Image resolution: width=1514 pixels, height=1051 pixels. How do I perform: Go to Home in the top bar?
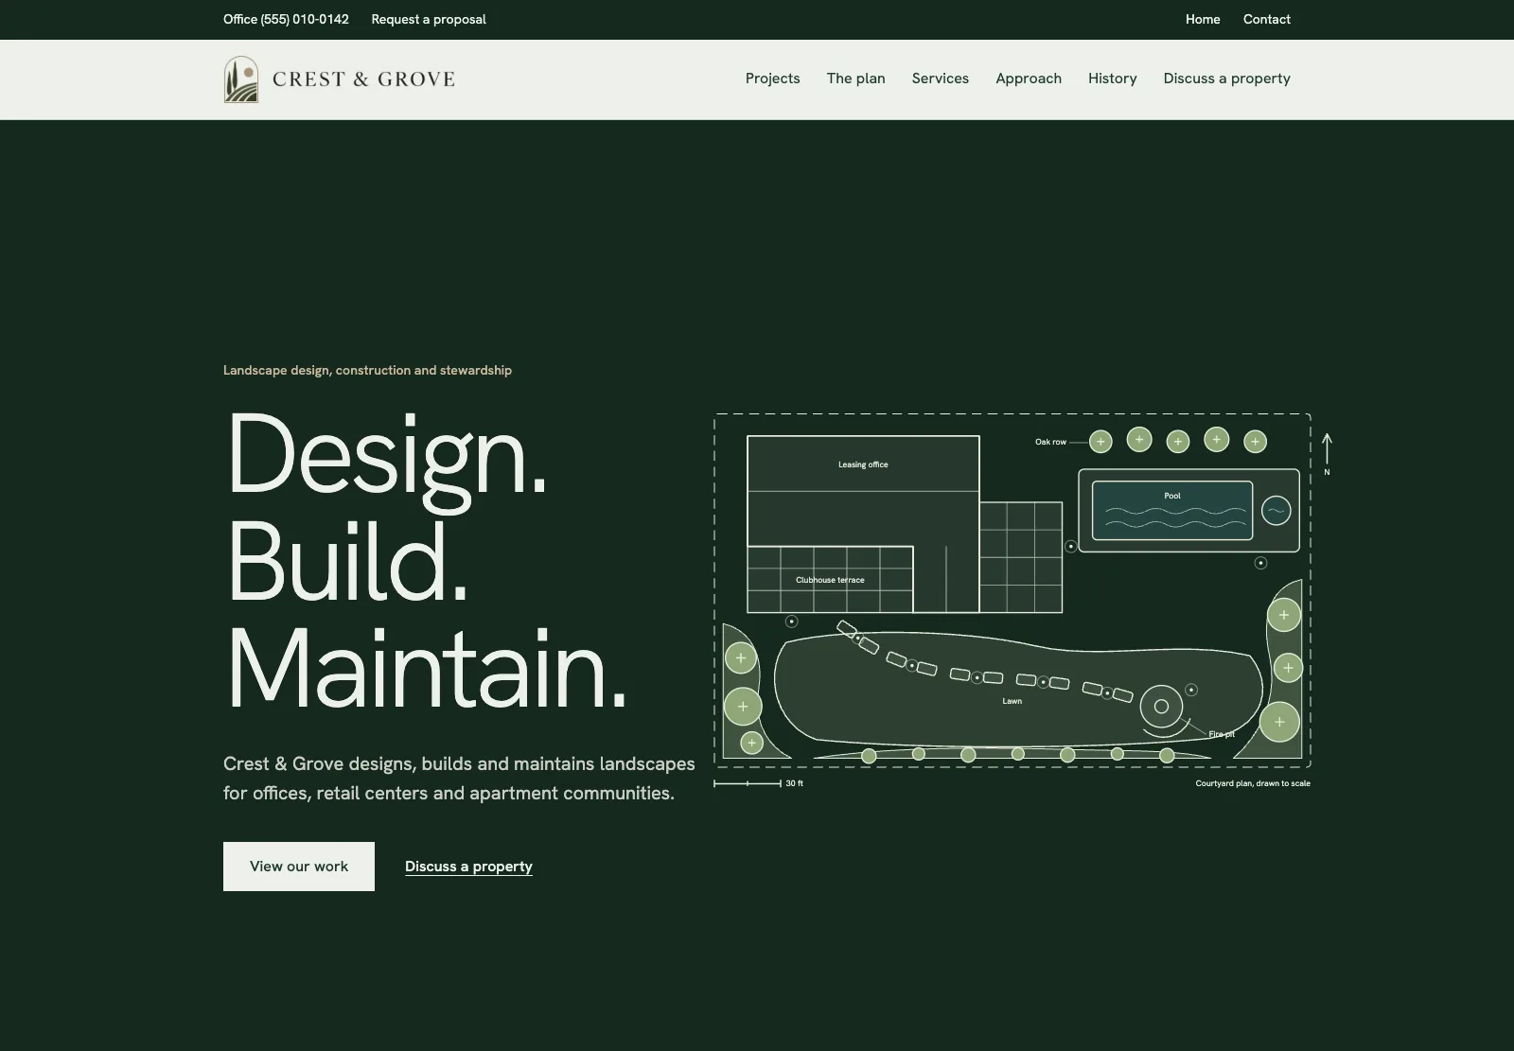pos(1203,19)
